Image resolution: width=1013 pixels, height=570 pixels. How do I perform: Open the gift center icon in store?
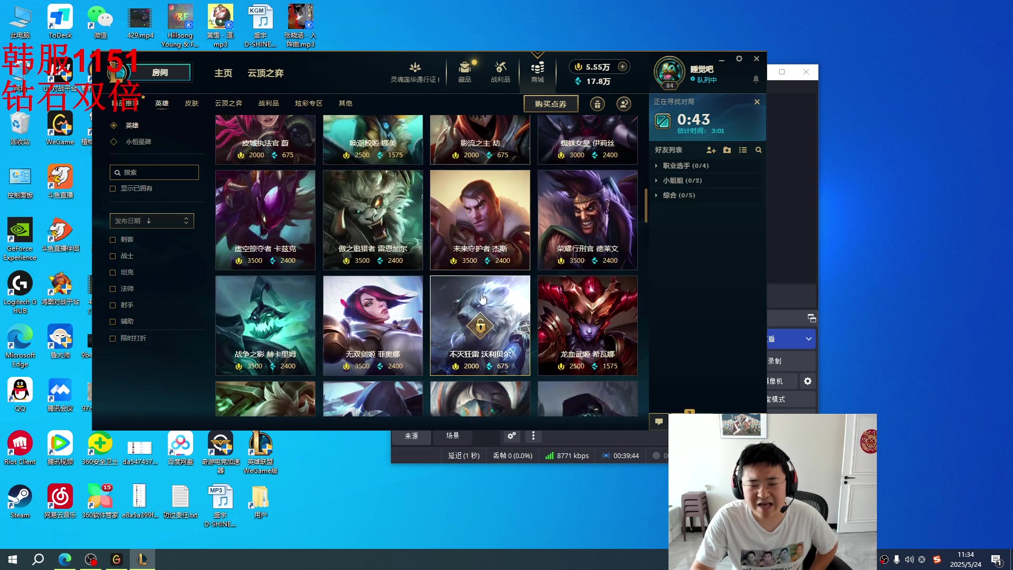tap(597, 104)
